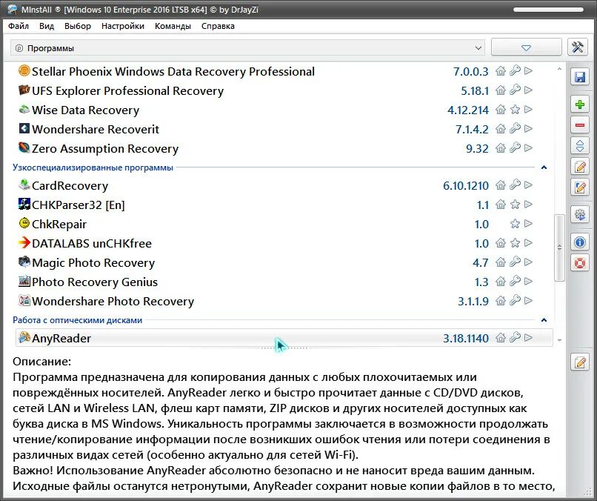Open the Справка menu
Viewport: 597px width, 501px height.
(x=218, y=26)
